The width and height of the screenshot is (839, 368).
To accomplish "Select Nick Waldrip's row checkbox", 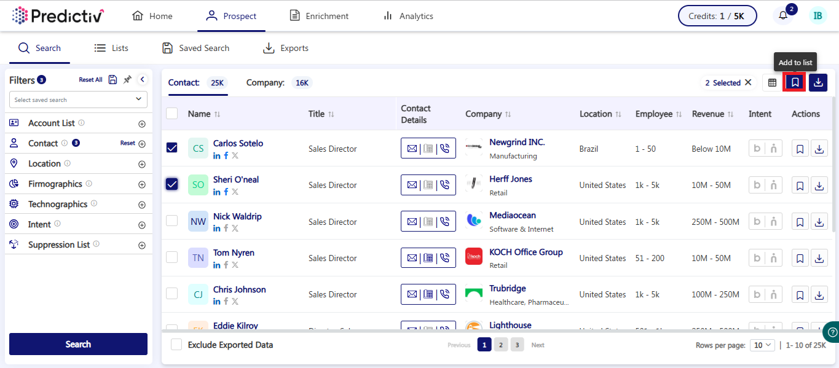I will [x=172, y=221].
